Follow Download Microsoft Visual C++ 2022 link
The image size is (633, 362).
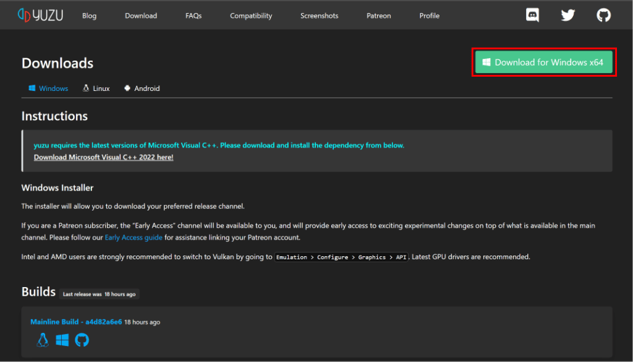coord(103,157)
